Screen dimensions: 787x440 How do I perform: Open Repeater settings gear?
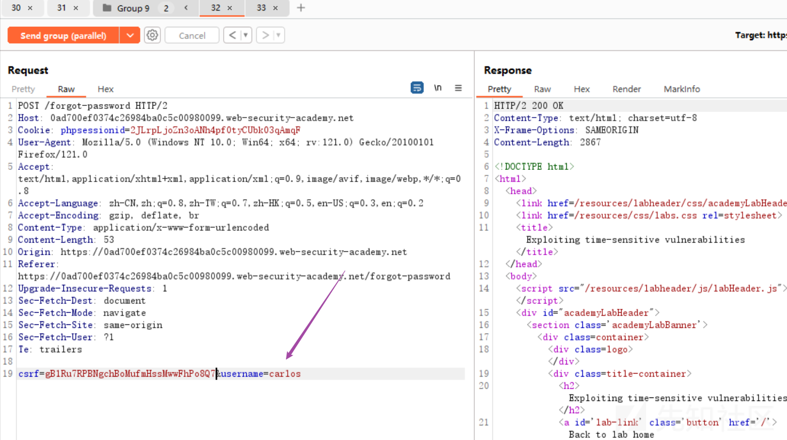click(x=152, y=35)
